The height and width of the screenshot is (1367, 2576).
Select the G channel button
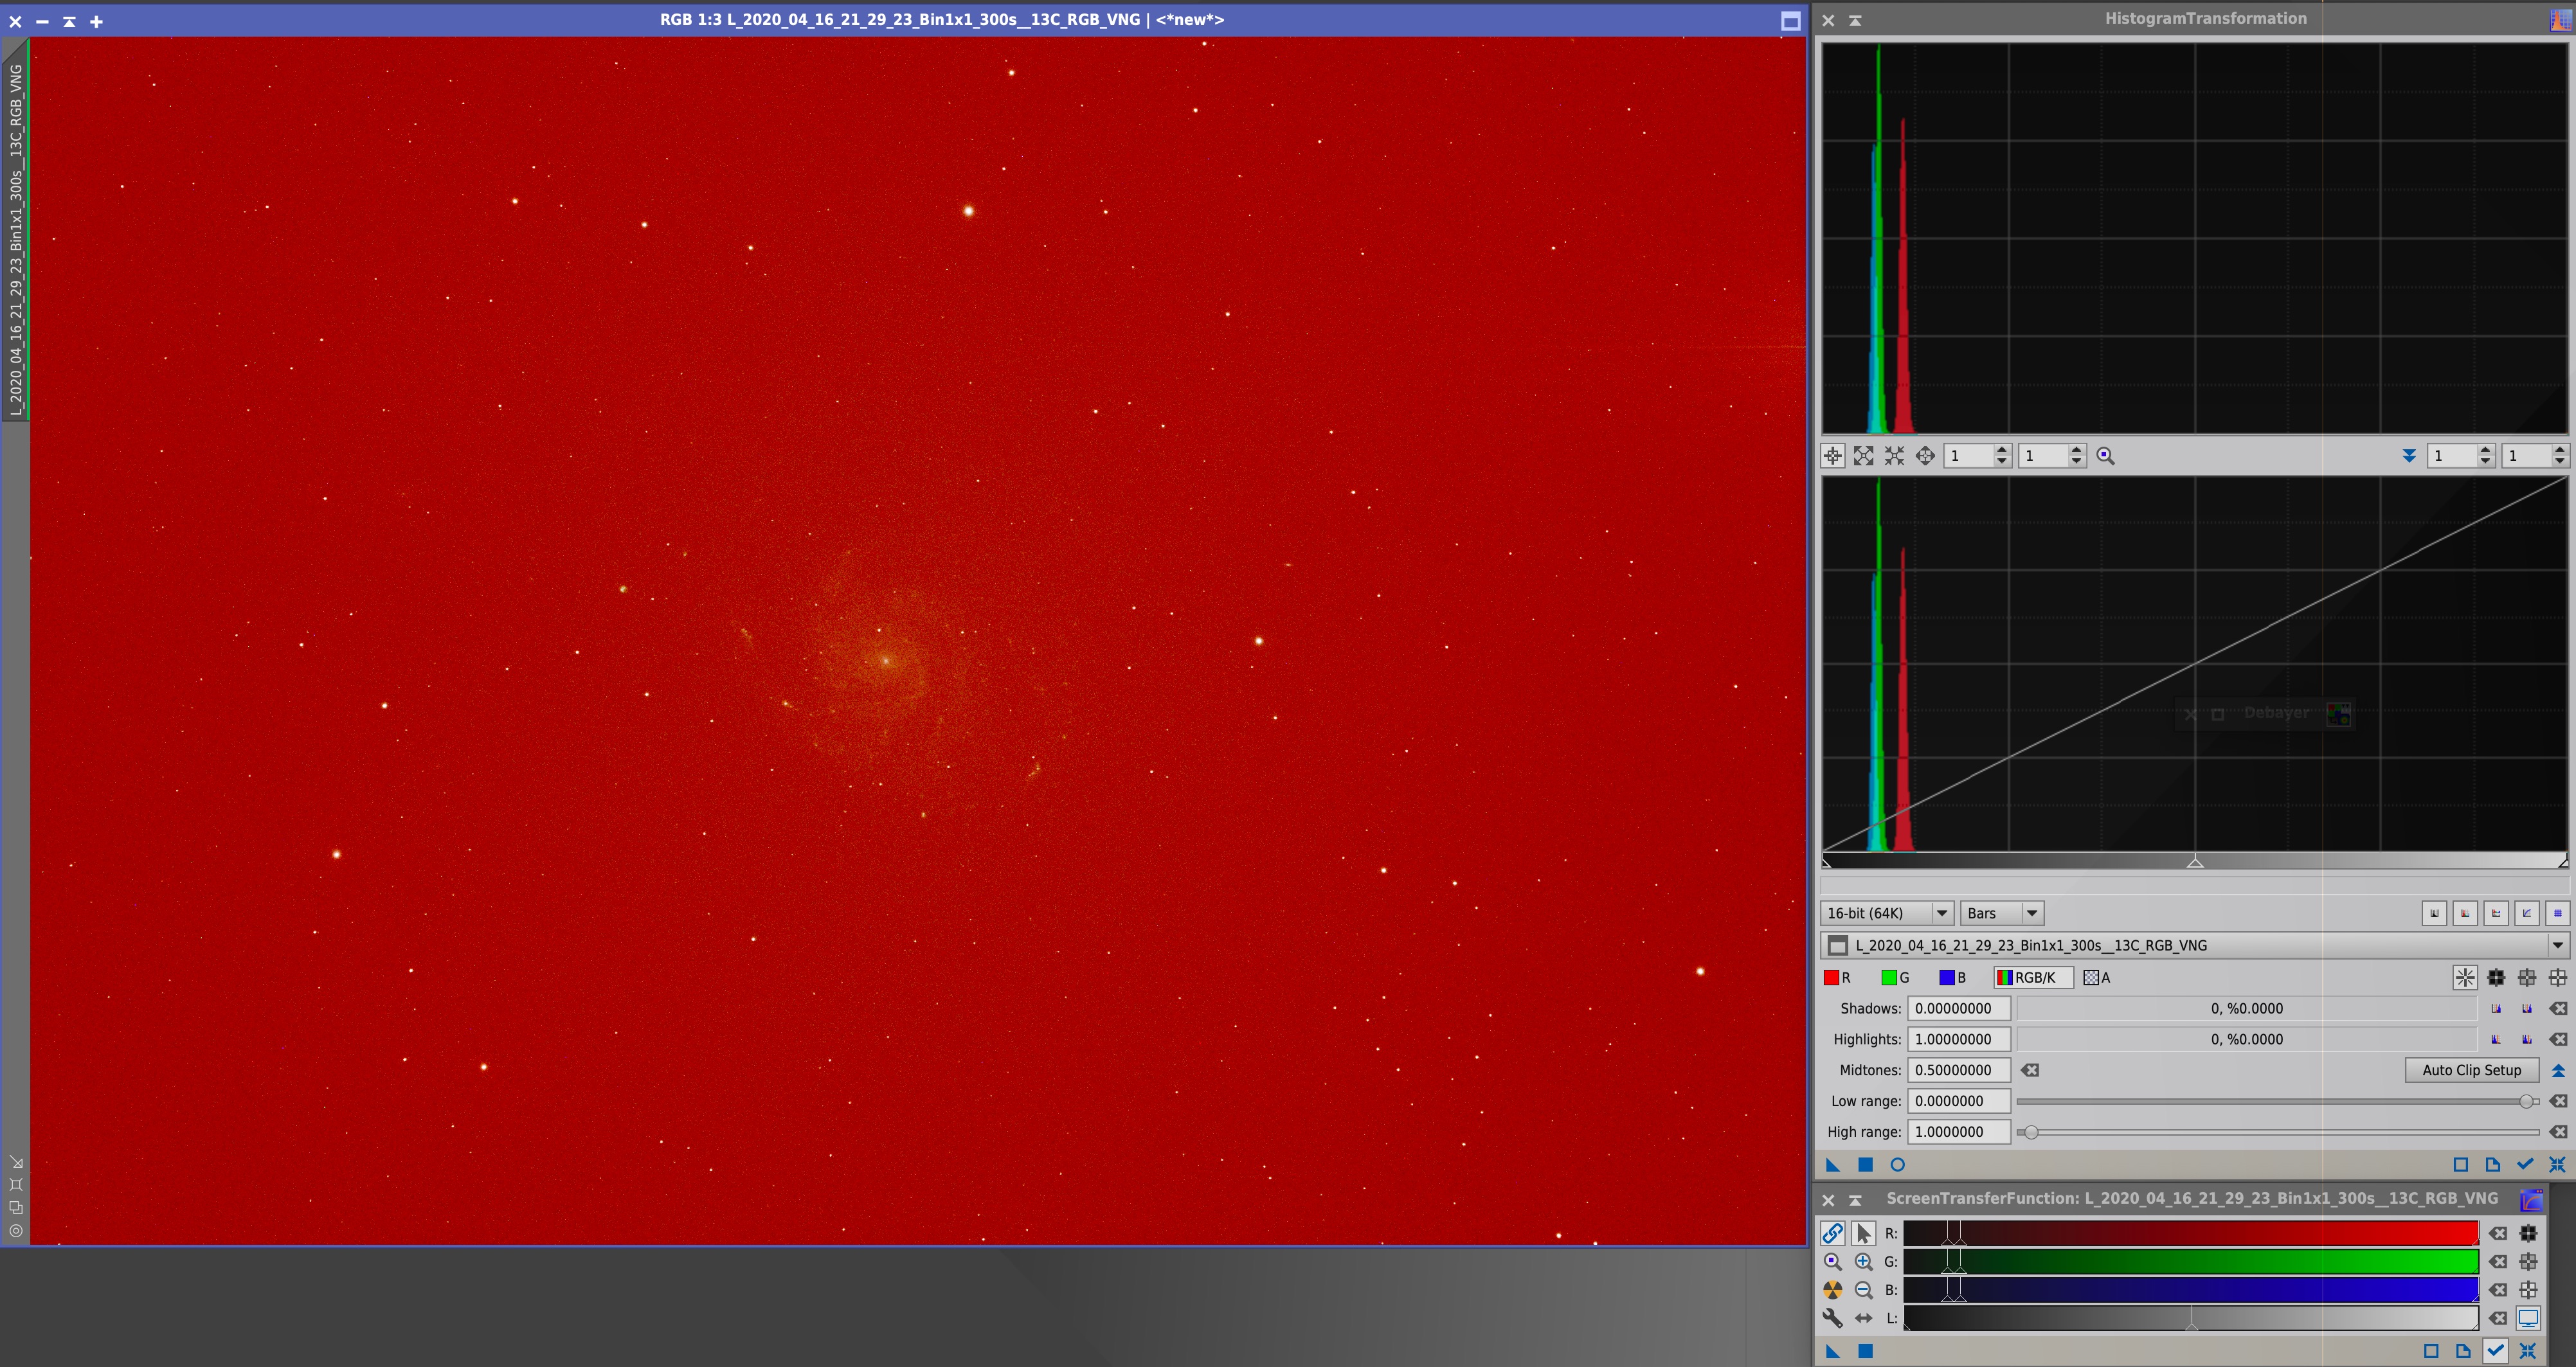coord(1895,978)
